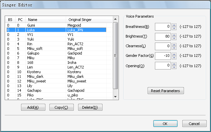211x132 pixels.
Task: Select the Luka singer row
Action: [x=56, y=30]
